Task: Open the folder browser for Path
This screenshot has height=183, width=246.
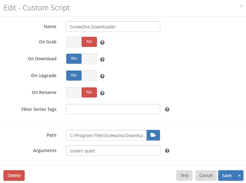Action: [x=153, y=135]
